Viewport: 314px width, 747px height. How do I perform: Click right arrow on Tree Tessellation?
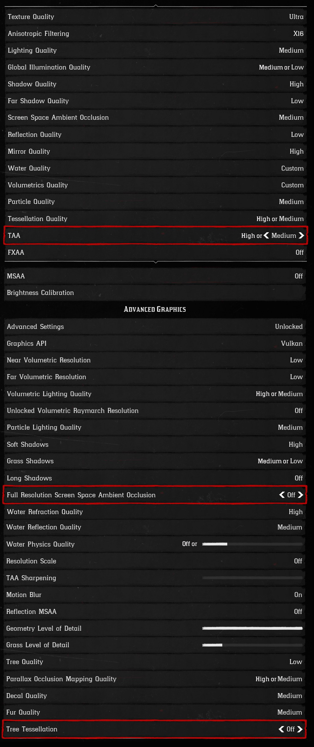point(300,729)
